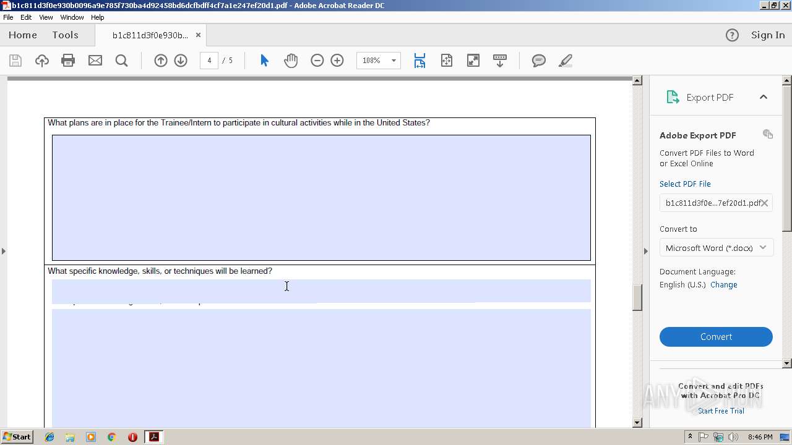Open Convert to format dropdown
Image resolution: width=792 pixels, height=445 pixels.
(x=716, y=248)
